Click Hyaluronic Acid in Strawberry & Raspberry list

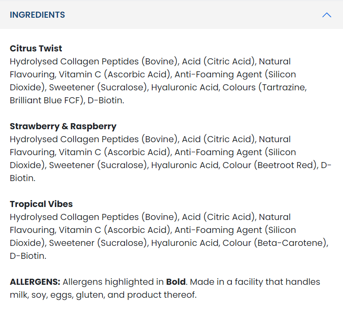tap(185, 165)
